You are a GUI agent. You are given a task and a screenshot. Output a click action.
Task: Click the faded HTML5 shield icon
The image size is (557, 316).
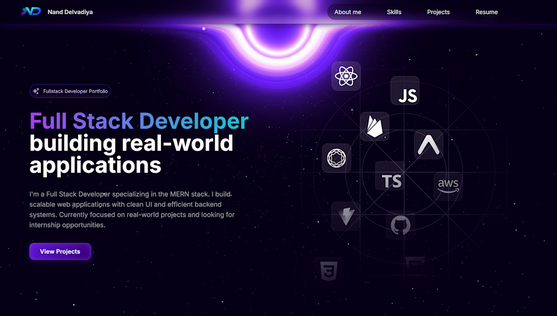coord(415,266)
